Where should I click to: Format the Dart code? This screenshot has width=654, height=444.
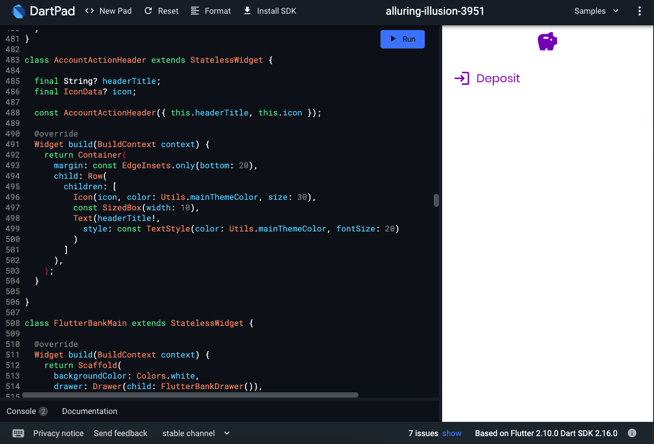pyautogui.click(x=211, y=11)
